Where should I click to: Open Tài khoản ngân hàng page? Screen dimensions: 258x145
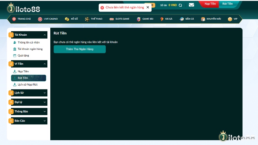[x=30, y=49]
